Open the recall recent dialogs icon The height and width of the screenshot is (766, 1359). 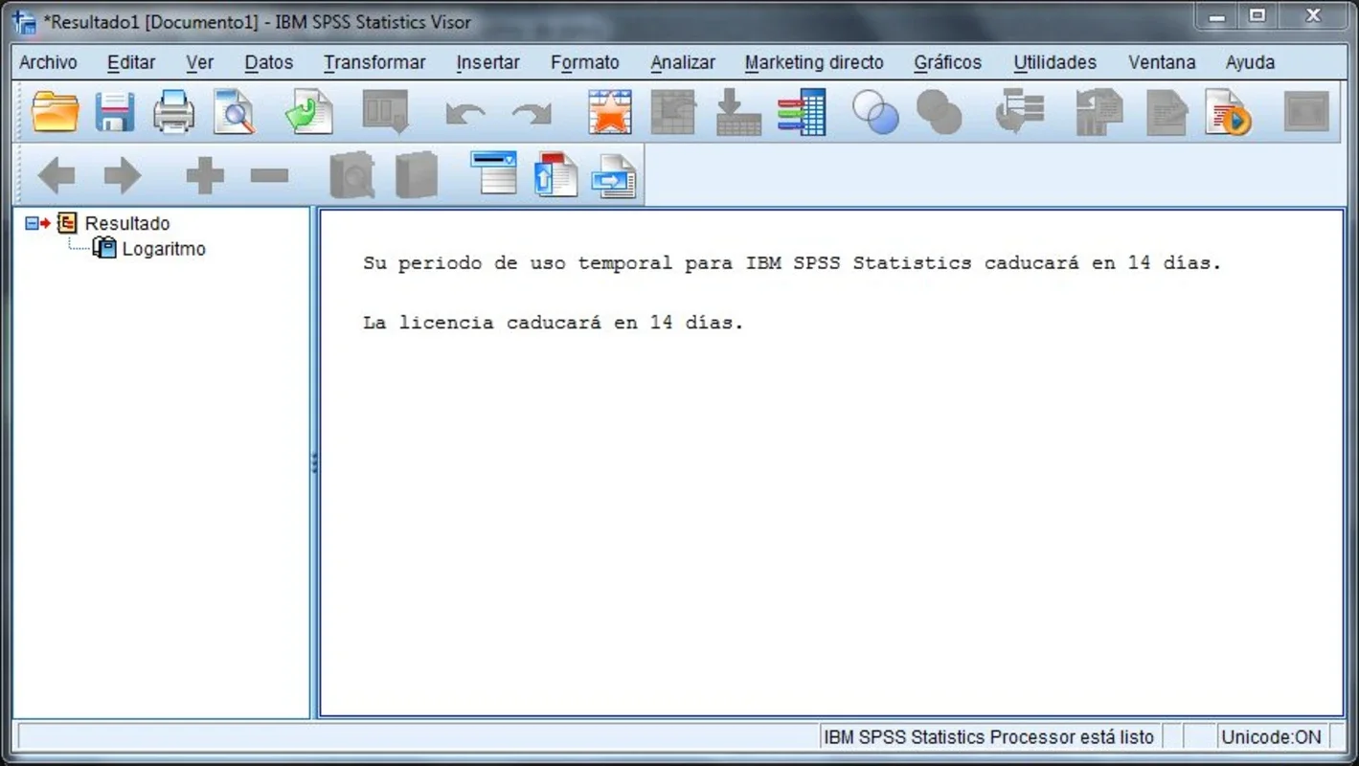click(x=386, y=112)
